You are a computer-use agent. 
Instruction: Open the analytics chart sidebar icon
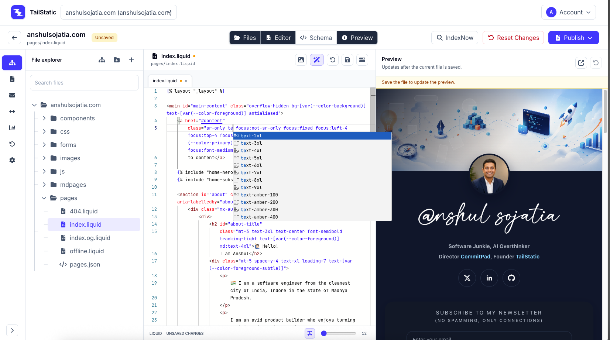pos(12,128)
